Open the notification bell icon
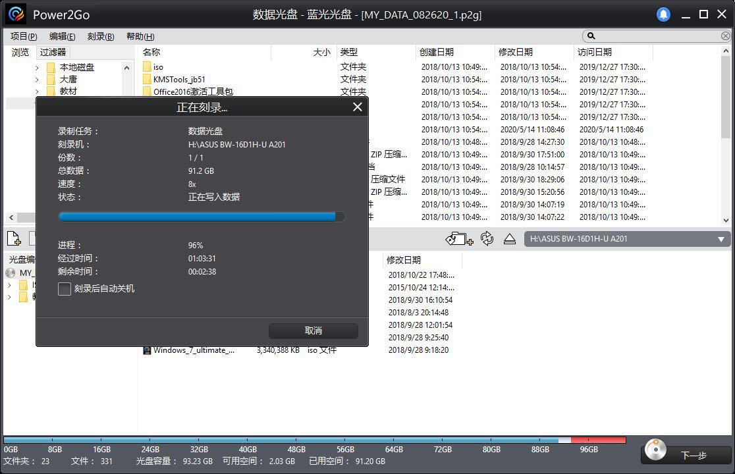This screenshot has height=474, width=735. tap(663, 14)
